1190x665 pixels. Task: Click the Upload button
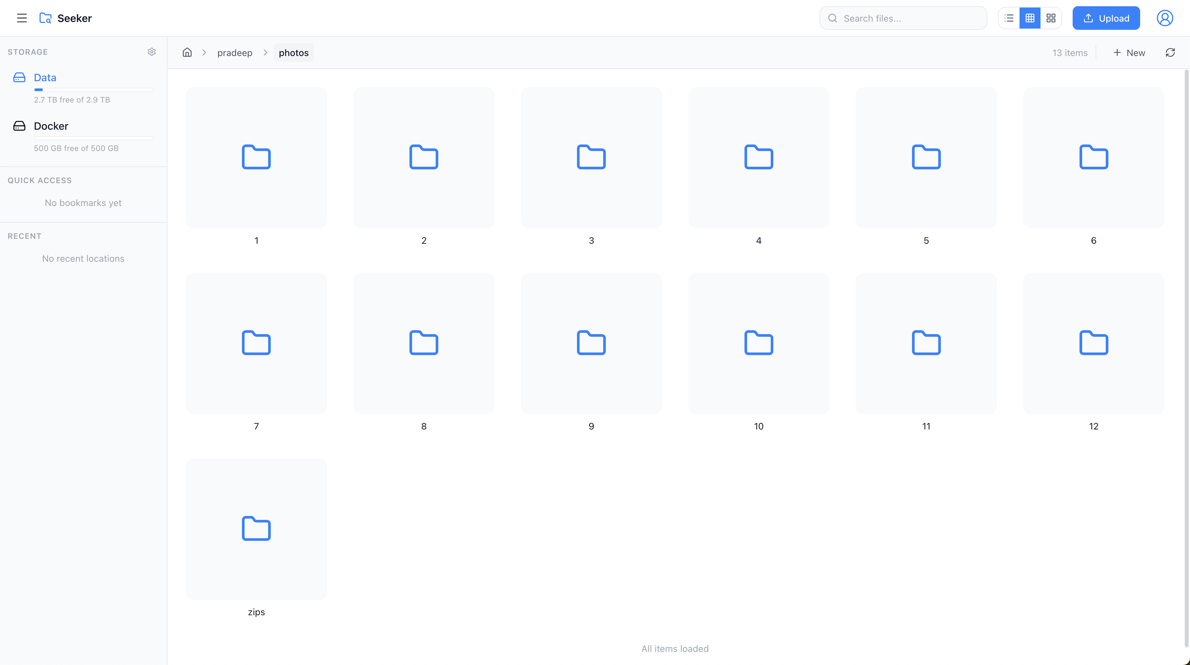coord(1106,18)
